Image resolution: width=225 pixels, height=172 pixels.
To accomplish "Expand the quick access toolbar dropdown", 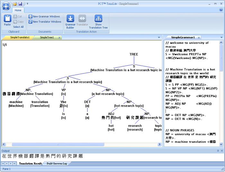I will (x=27, y=4).
